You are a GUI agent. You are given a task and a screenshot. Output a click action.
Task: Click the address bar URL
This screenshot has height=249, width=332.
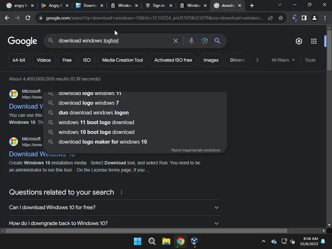pos(154,18)
